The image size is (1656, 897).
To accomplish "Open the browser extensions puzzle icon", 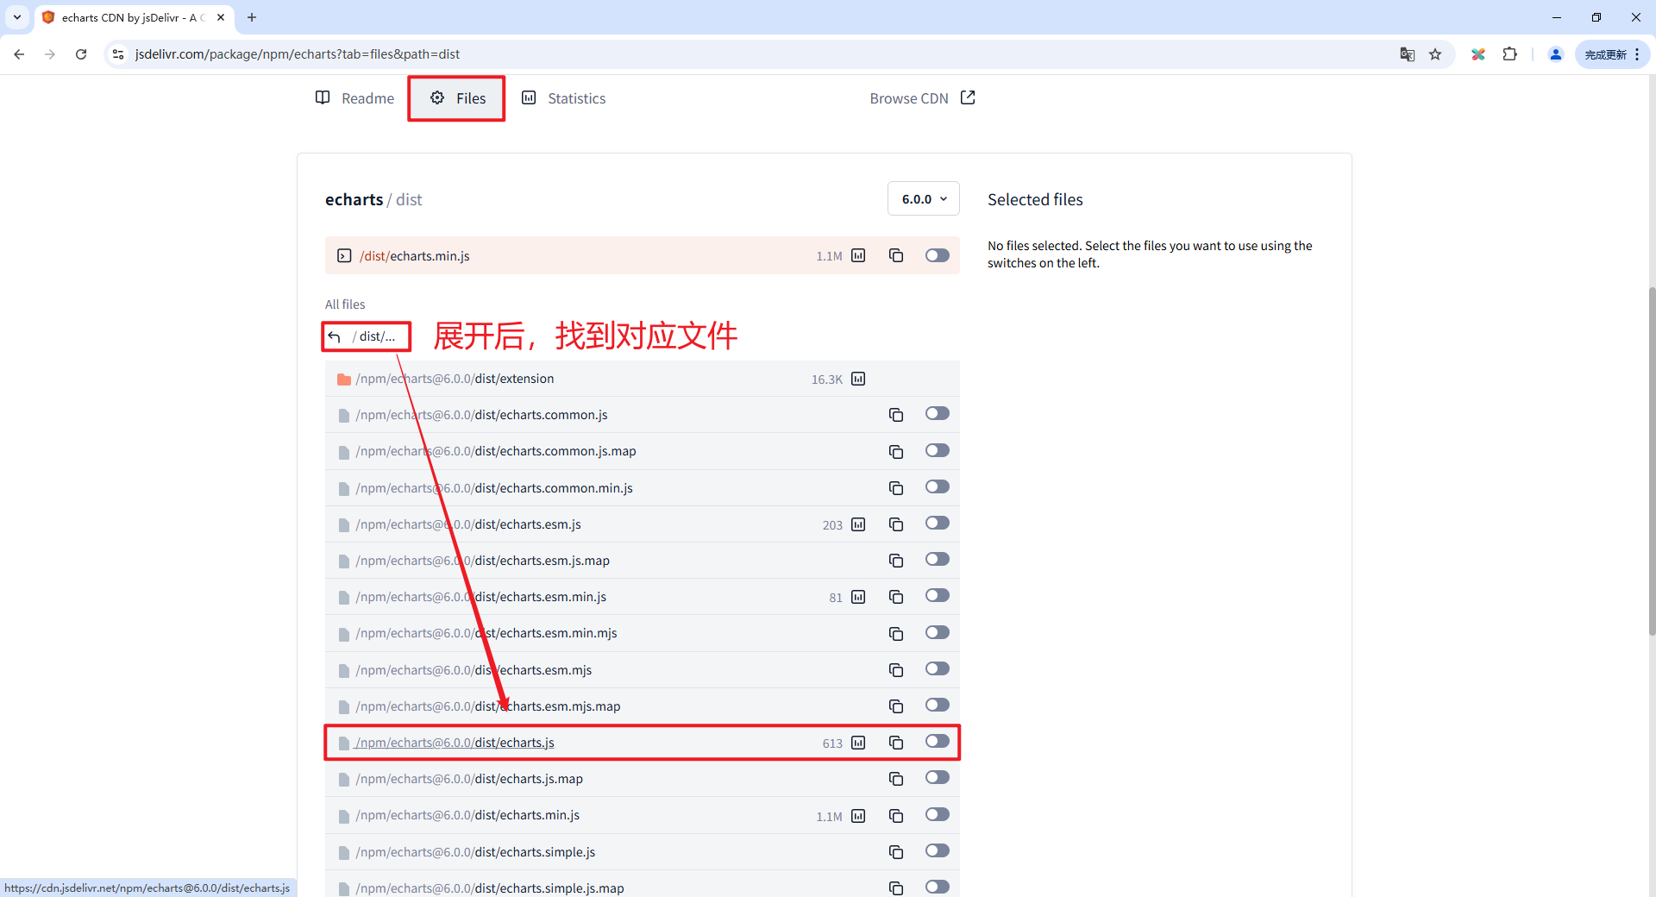I will pyautogui.click(x=1510, y=53).
